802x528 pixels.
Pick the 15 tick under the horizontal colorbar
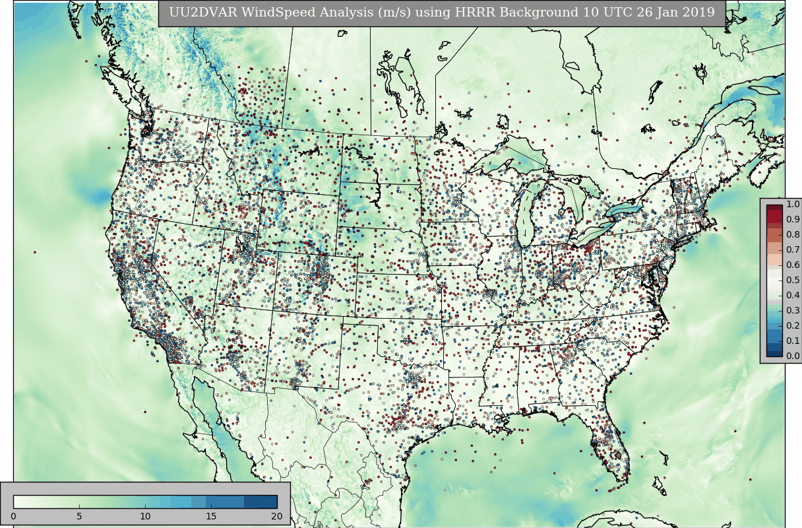click(x=211, y=516)
